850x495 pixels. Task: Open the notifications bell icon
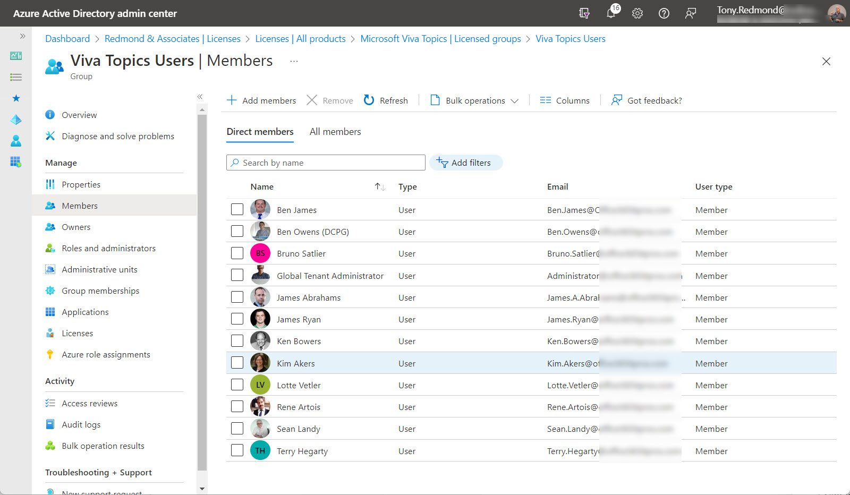[x=611, y=13]
